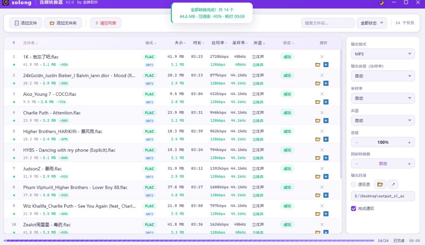The height and width of the screenshot is (245, 425).
Task: Remove Aioz_Young 7 - COCO.flac from list
Action: (322, 94)
